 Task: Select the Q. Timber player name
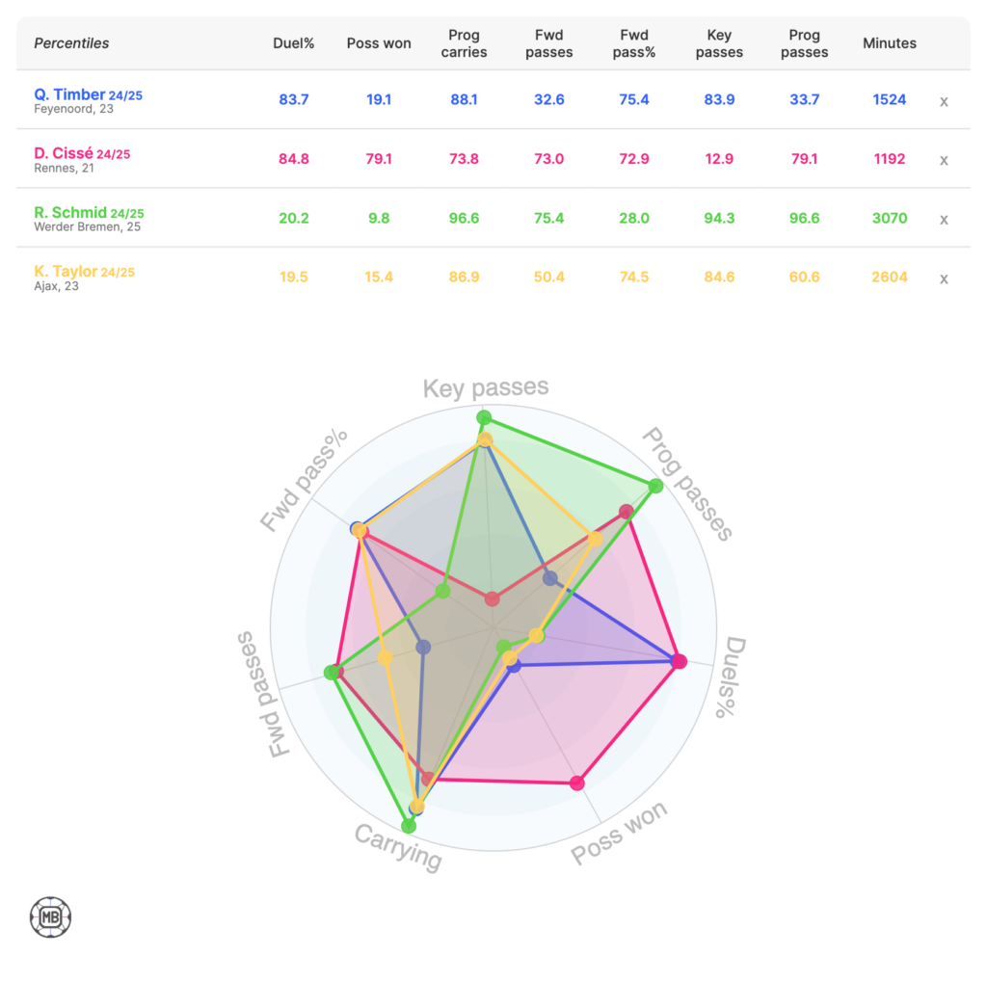[x=69, y=94]
